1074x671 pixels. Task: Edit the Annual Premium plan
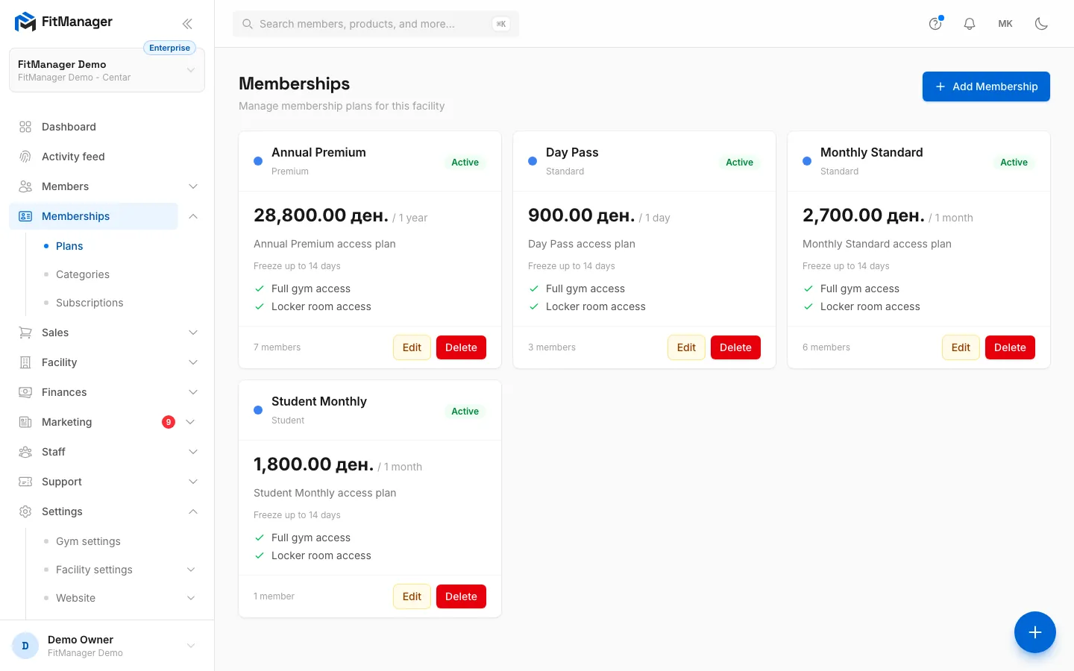[x=412, y=347]
